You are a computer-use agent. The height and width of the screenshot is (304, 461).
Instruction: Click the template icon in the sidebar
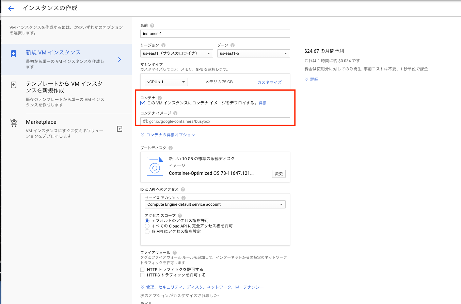[13, 84]
